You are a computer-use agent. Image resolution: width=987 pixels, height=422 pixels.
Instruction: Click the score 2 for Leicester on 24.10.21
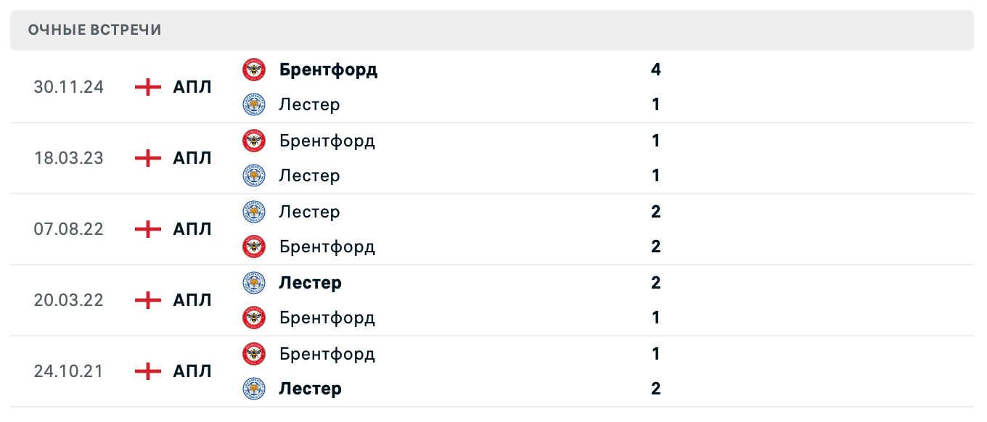point(655,389)
